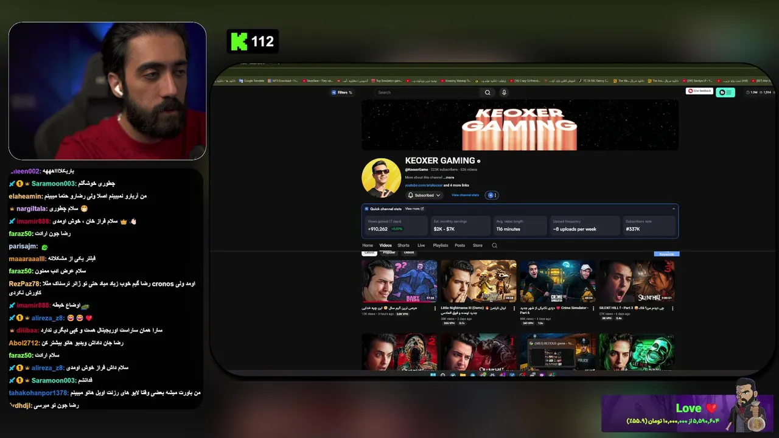The image size is (779, 438).
Task: Switch to the Home channel tab
Action: pos(368,245)
